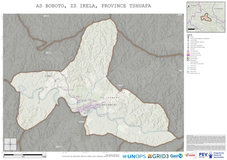Click the Gavi logo
This screenshot has width=227, height=160.
[x=176, y=156]
